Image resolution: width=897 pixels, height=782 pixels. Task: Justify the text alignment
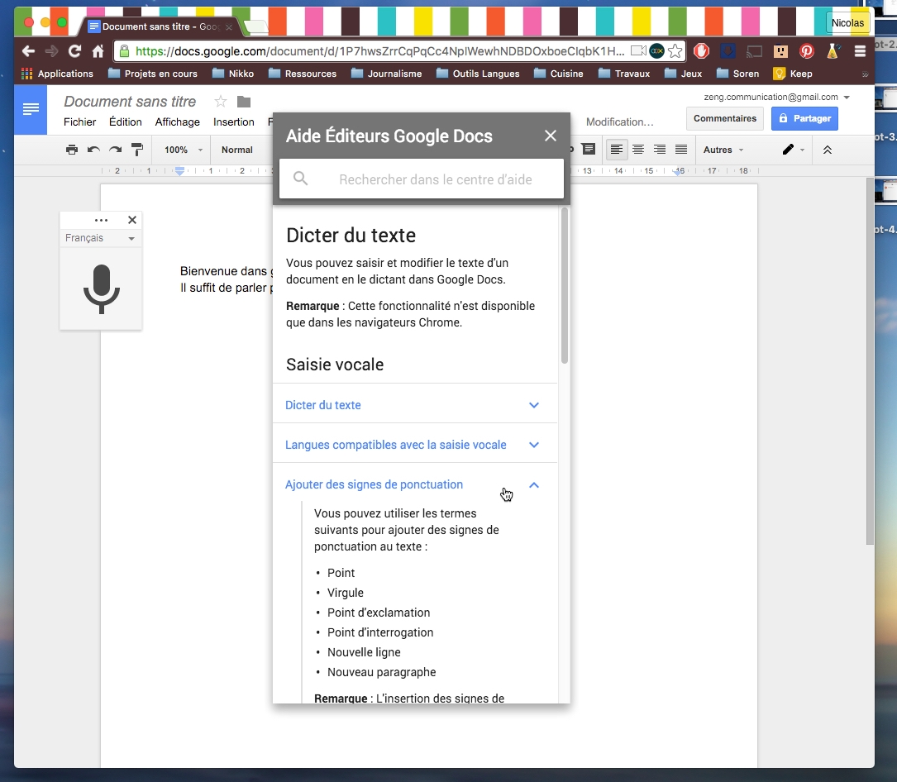click(x=681, y=150)
